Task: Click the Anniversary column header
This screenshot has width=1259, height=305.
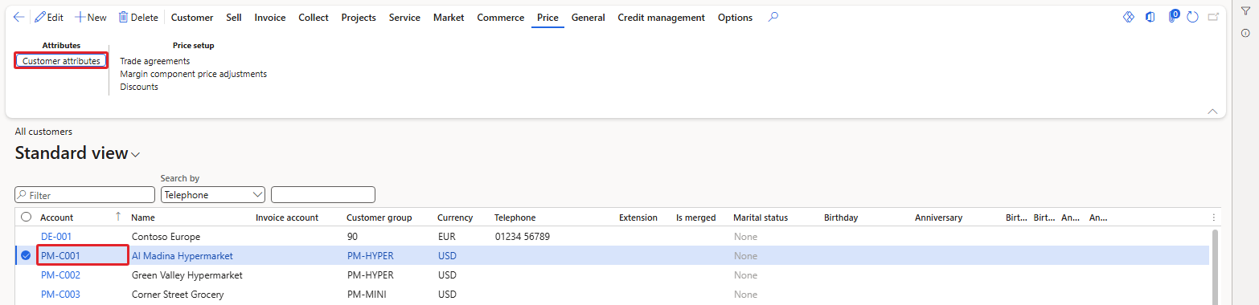Action: 938,218
